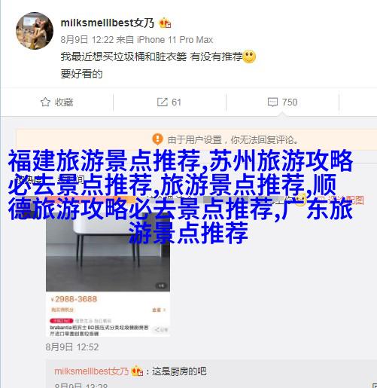
Task: Sort comments with the 按热度 tab
Action: coord(29,180)
